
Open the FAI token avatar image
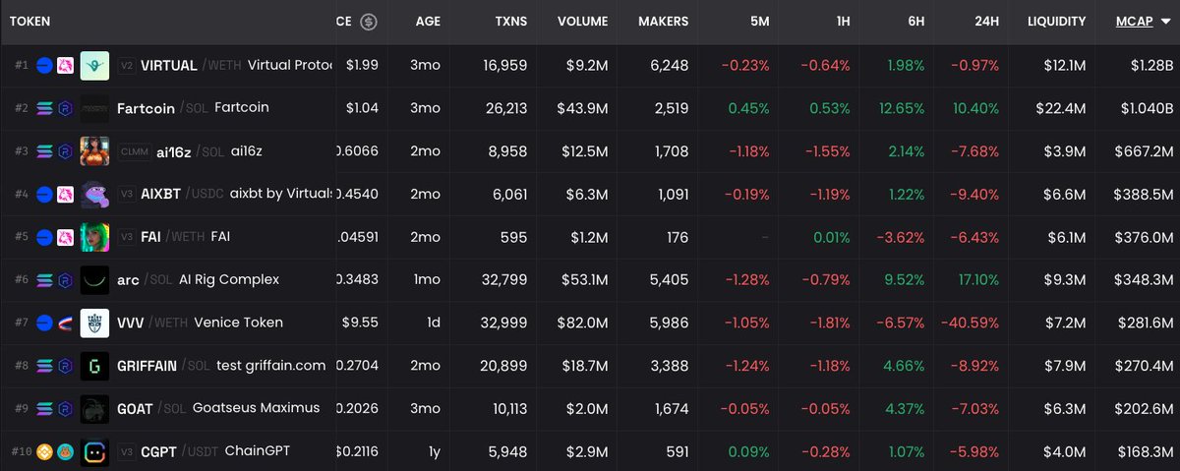pyautogui.click(x=94, y=237)
